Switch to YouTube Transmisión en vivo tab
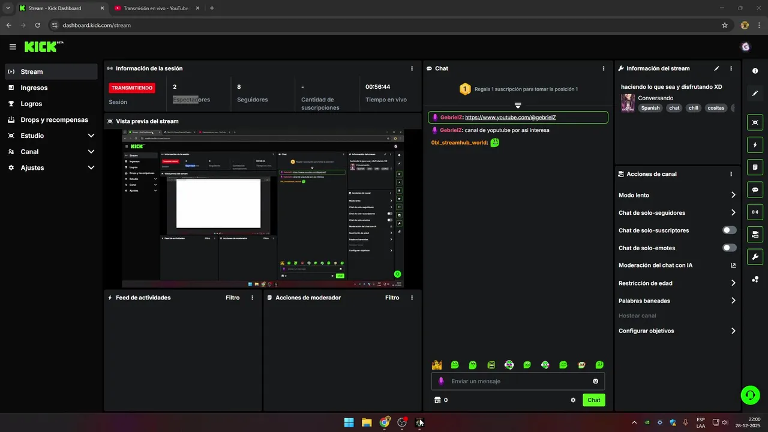 click(156, 8)
